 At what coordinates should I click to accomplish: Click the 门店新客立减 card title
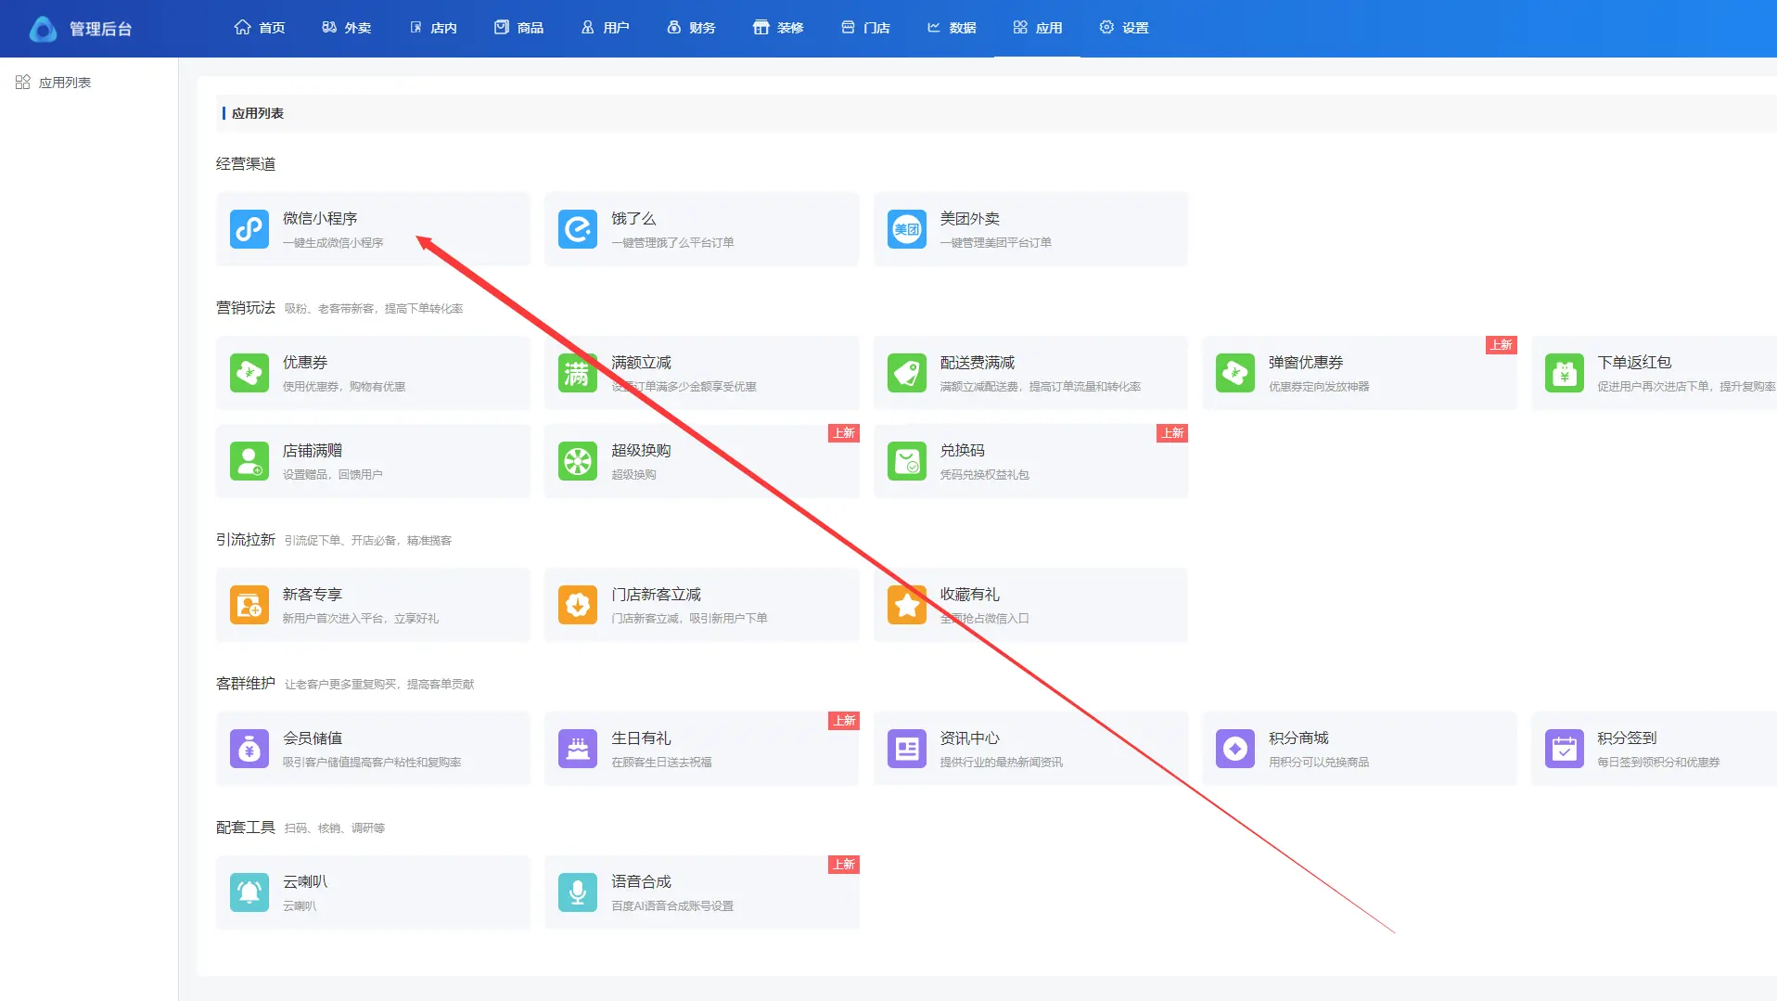click(656, 594)
